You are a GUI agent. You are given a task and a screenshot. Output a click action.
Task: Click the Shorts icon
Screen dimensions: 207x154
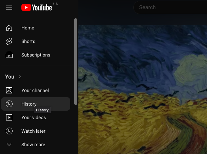tap(9, 41)
